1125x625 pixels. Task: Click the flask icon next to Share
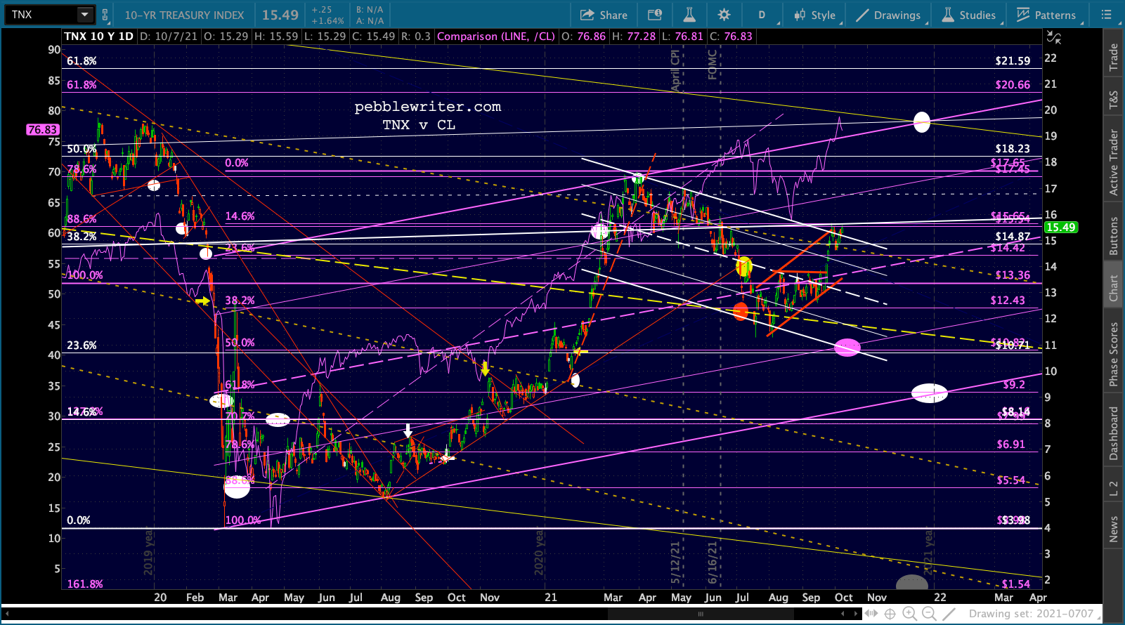coord(689,15)
